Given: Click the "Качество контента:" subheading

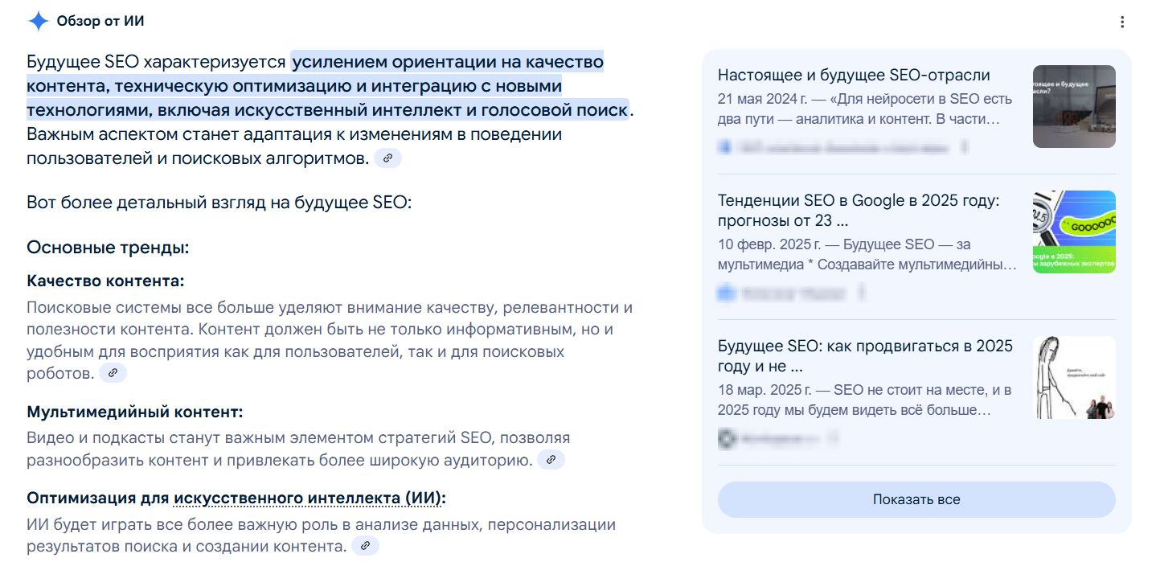Looking at the screenshot, I should click(105, 281).
